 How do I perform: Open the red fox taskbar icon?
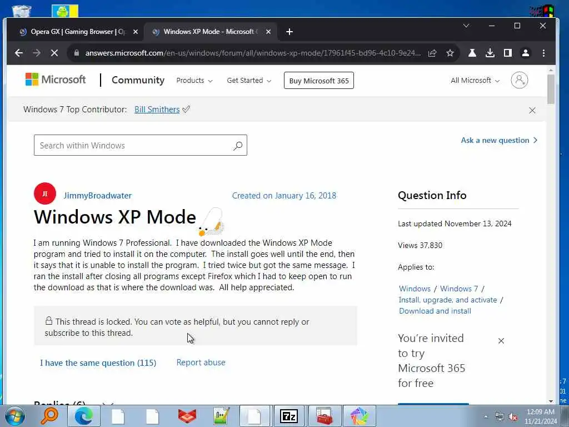(187, 416)
